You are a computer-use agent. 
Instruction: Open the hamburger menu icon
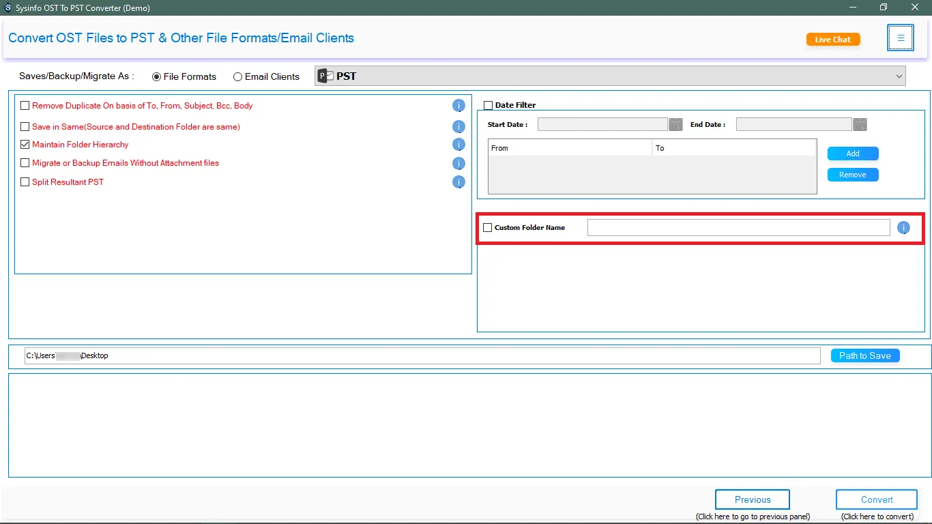901,38
